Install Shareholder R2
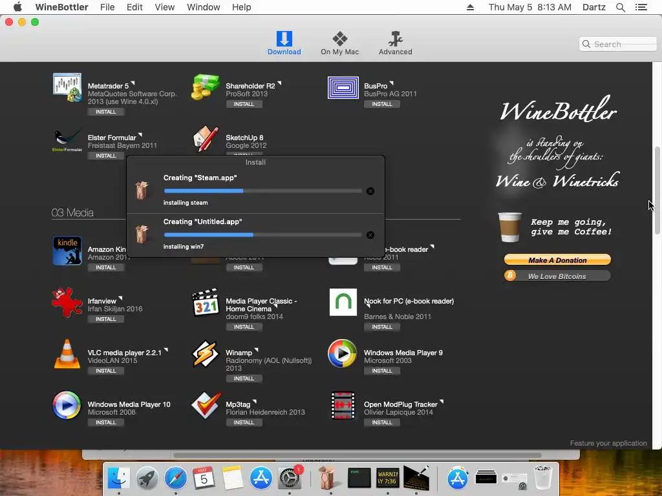This screenshot has width=662, height=496. (244, 104)
